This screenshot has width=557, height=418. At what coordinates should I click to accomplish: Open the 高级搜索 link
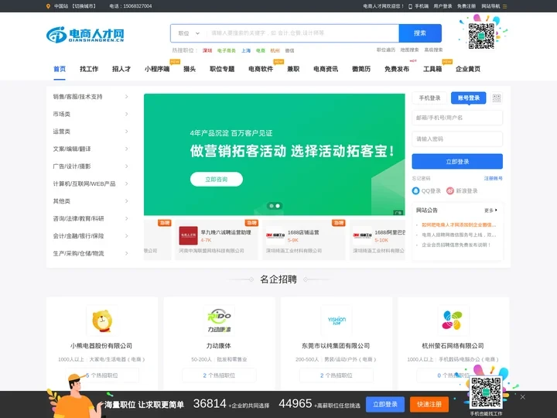pos(433,50)
